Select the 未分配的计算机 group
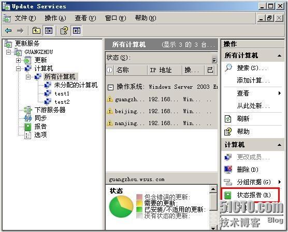The height and width of the screenshot is (232, 288). point(76,85)
